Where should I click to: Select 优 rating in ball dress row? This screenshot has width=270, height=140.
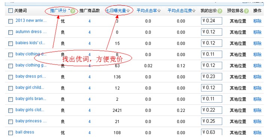pos(63,133)
